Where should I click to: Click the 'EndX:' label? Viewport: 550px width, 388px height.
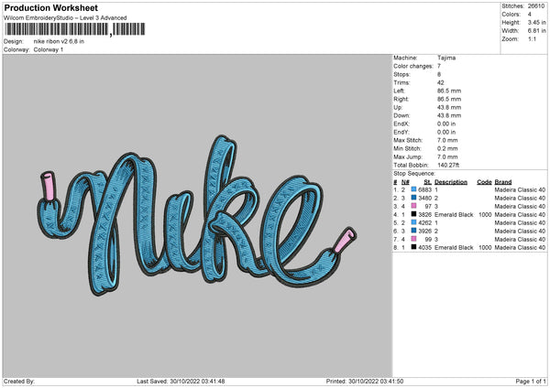coord(401,124)
